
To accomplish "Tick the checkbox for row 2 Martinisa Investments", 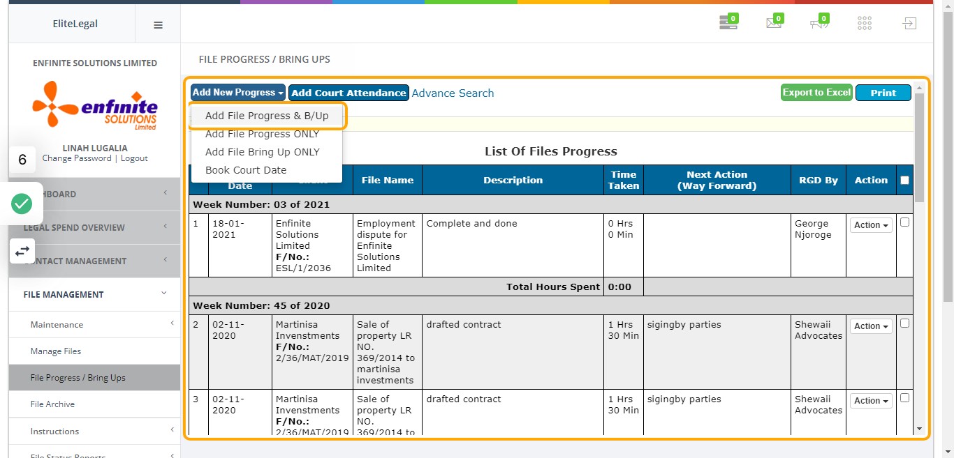I will point(905,323).
